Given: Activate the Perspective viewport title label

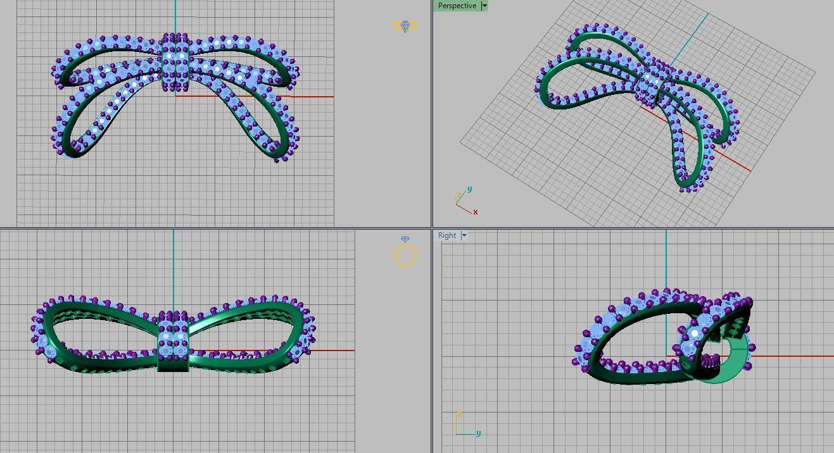Looking at the screenshot, I should 457,6.
